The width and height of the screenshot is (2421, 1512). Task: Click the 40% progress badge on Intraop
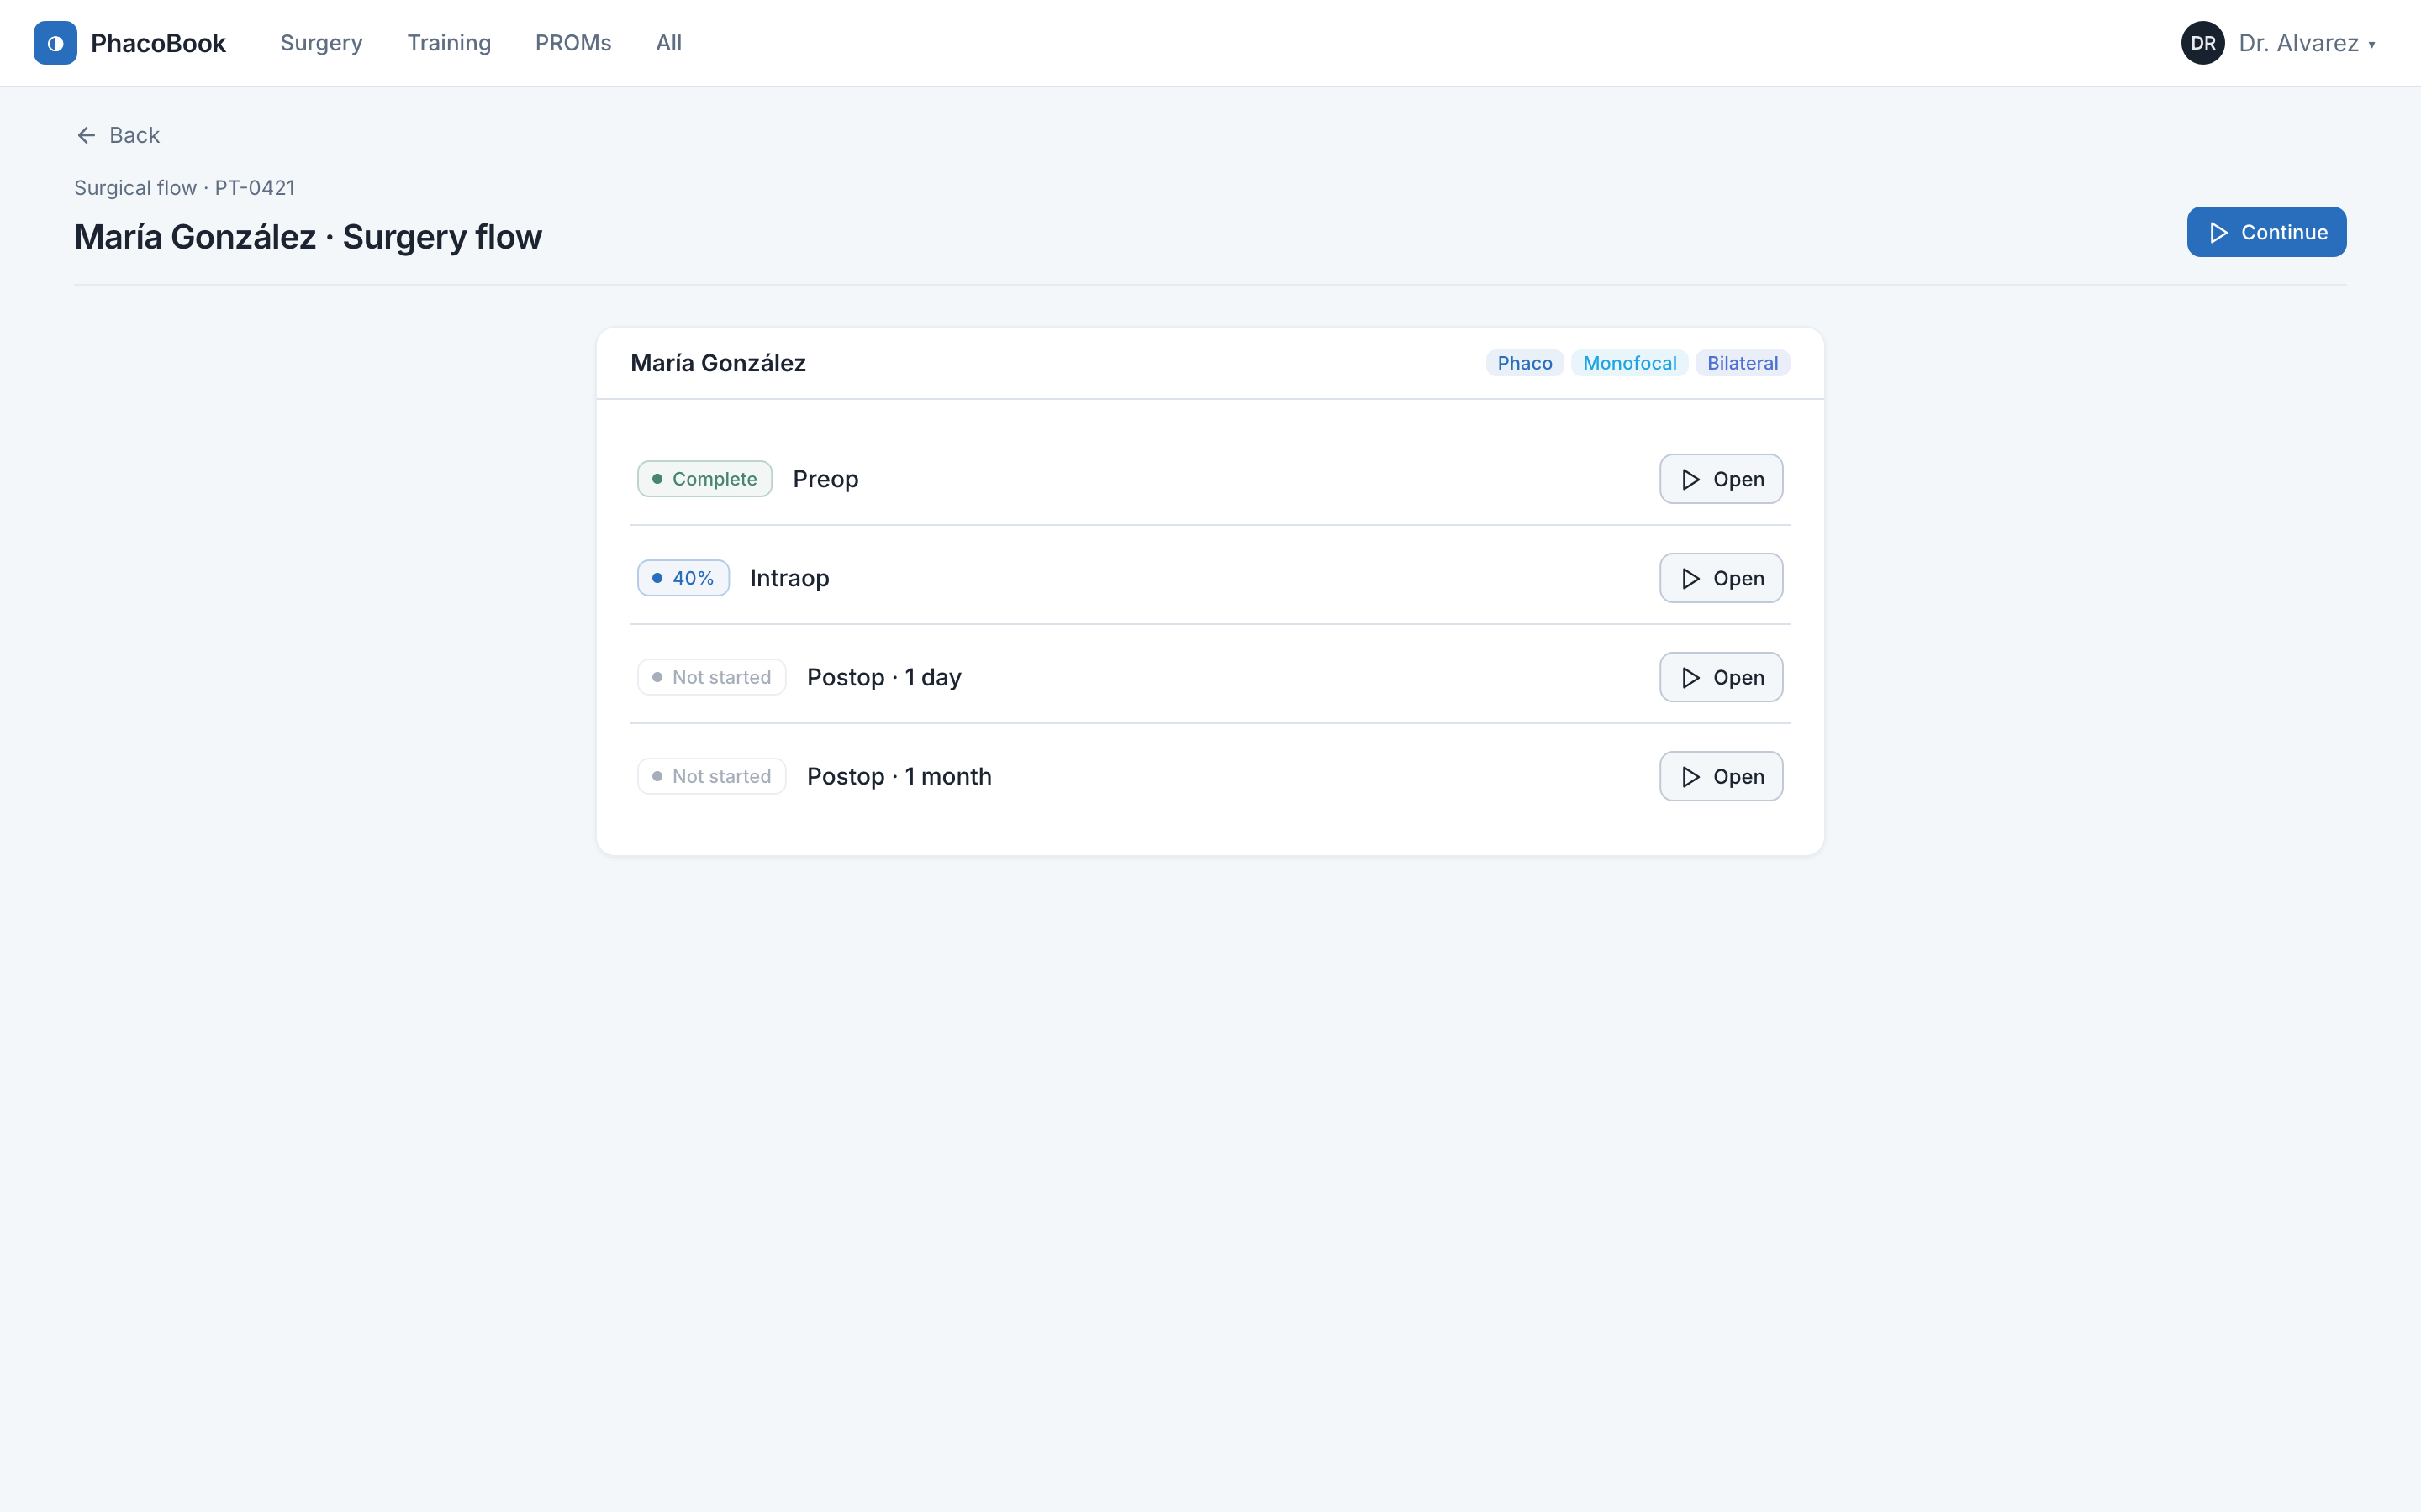pos(683,578)
